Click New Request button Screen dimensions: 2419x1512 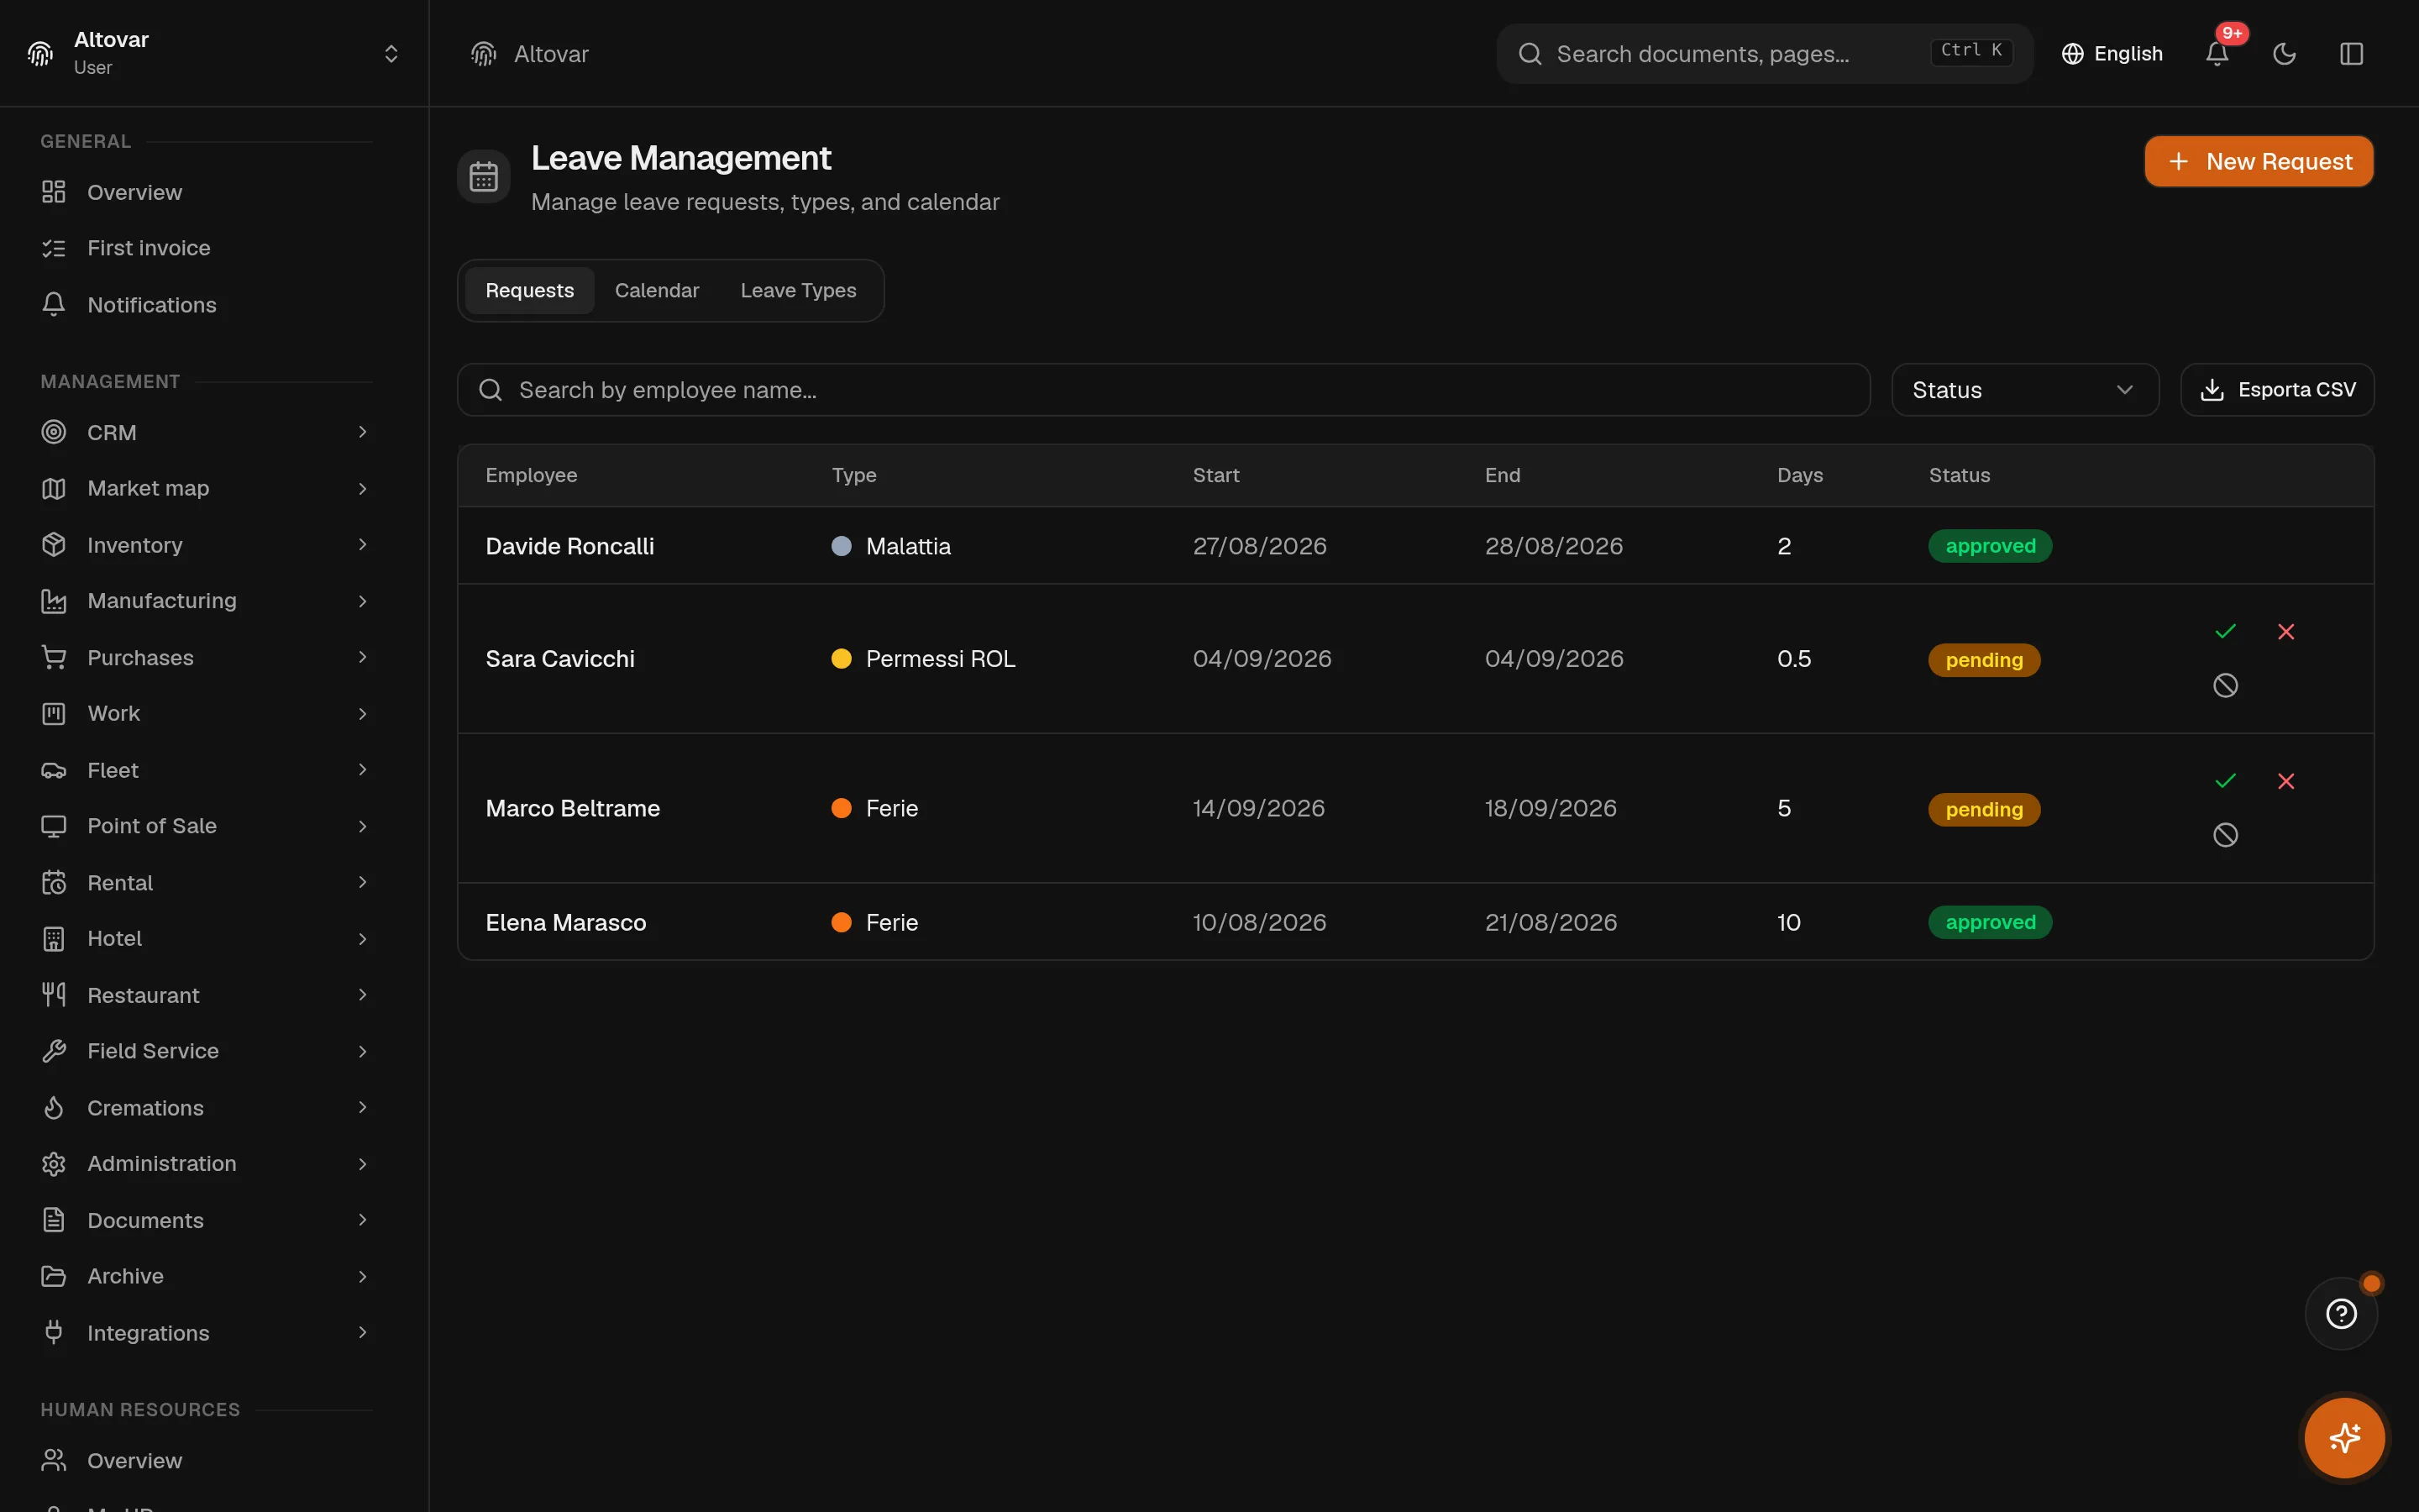pos(2258,161)
